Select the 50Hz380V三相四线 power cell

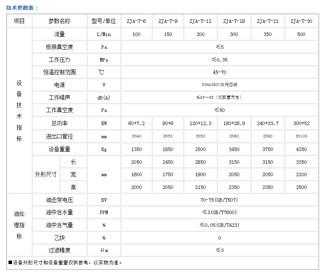220,85
